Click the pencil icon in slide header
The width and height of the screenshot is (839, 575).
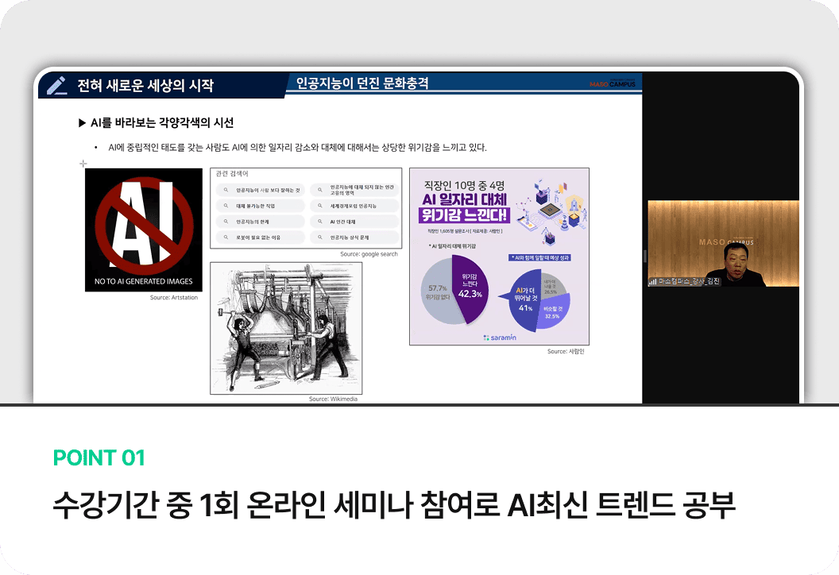[x=56, y=86]
